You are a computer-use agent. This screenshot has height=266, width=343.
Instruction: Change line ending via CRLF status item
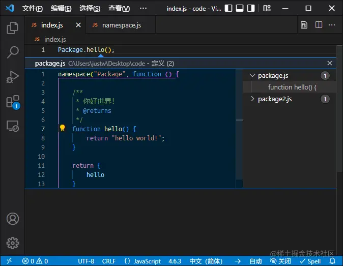[109, 261]
